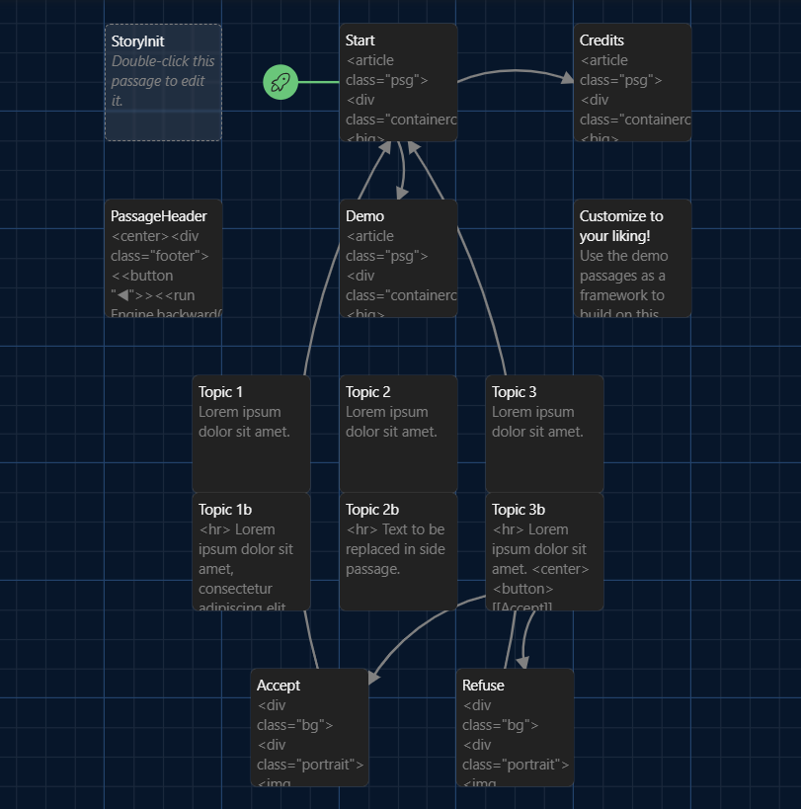Select the Topic 3 passage card

coord(544,434)
